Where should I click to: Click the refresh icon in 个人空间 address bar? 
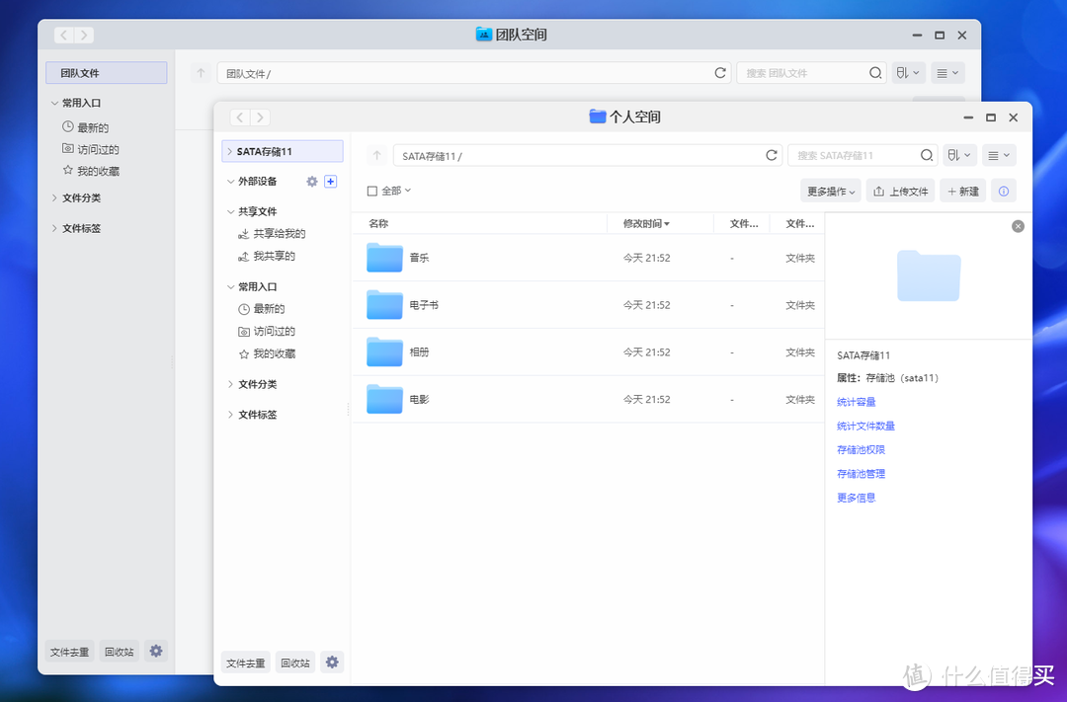pos(772,155)
